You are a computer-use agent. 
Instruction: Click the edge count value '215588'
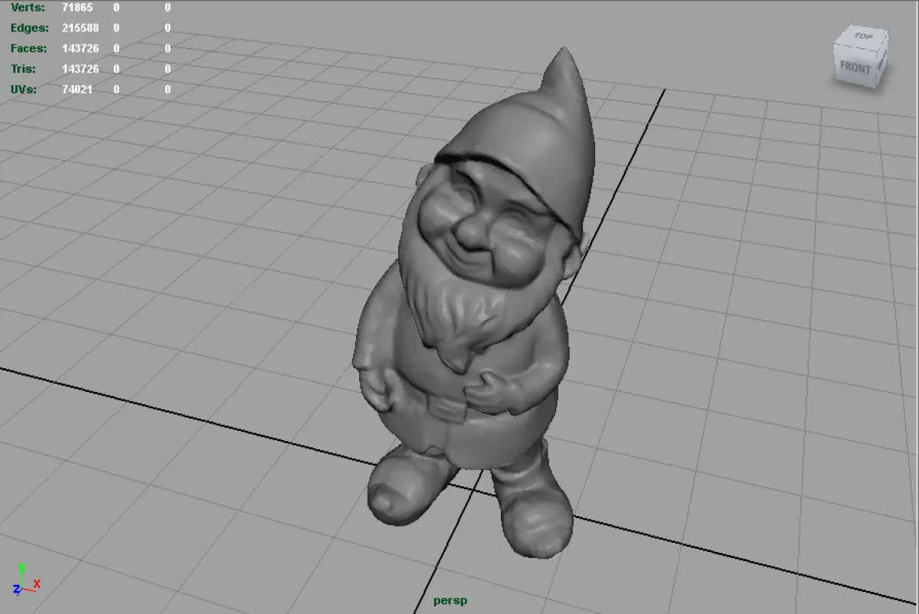tap(80, 28)
